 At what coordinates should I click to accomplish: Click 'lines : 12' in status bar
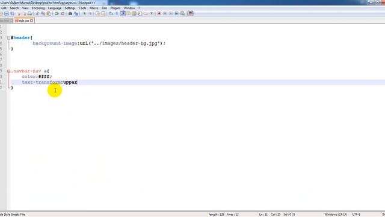[233, 215]
